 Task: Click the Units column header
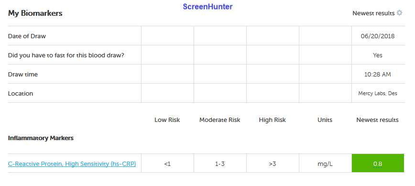(x=325, y=120)
